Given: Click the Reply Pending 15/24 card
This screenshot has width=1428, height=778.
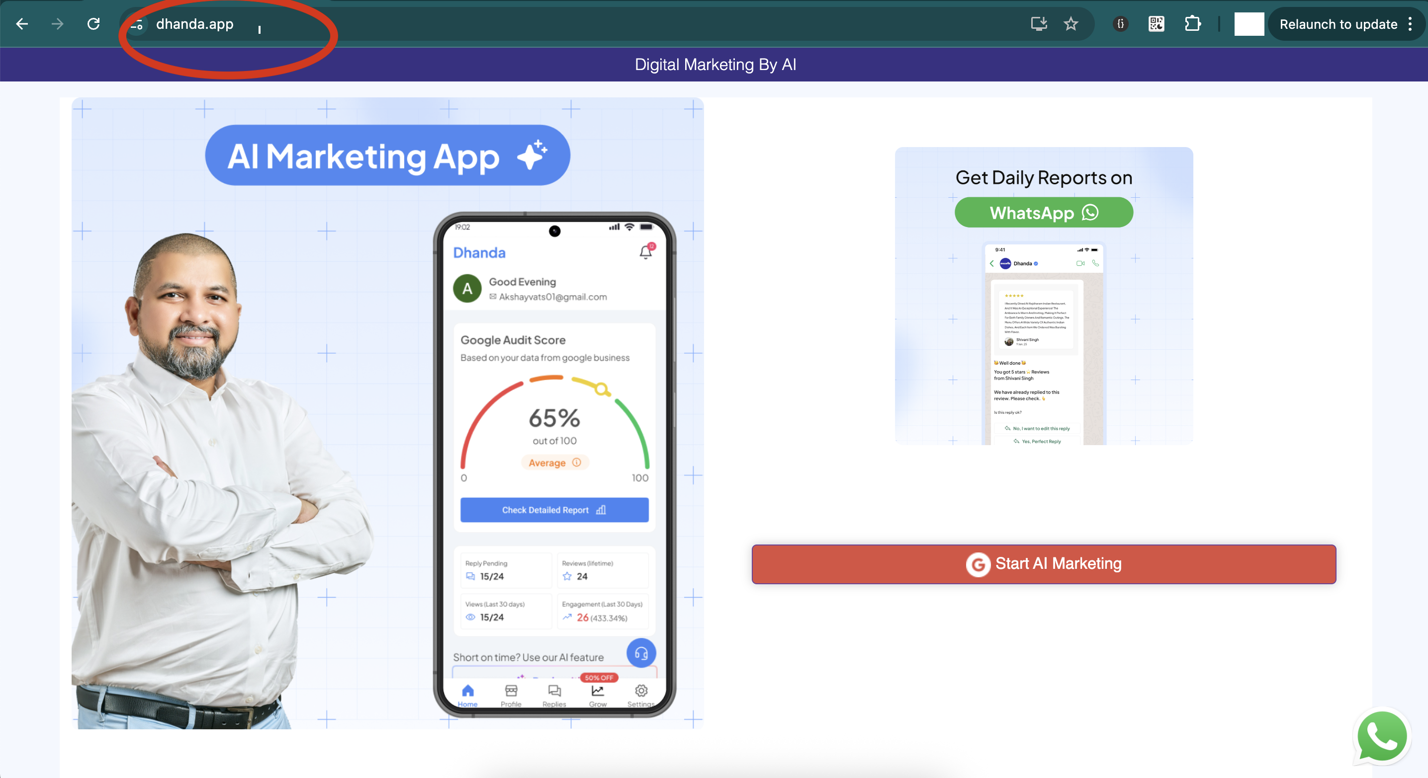Looking at the screenshot, I should coord(506,570).
